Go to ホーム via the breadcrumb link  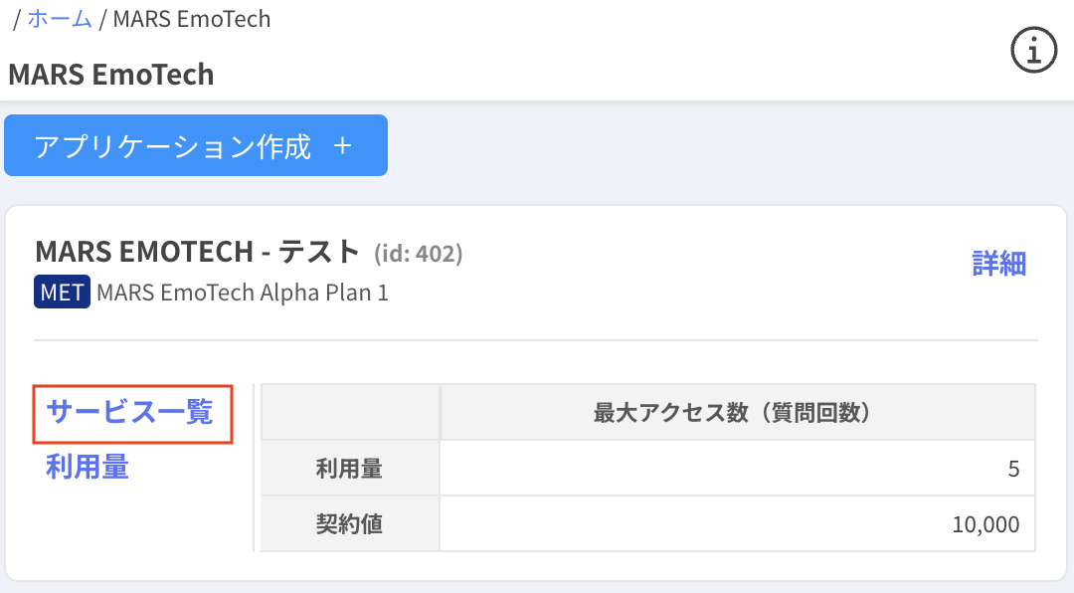coord(60,19)
